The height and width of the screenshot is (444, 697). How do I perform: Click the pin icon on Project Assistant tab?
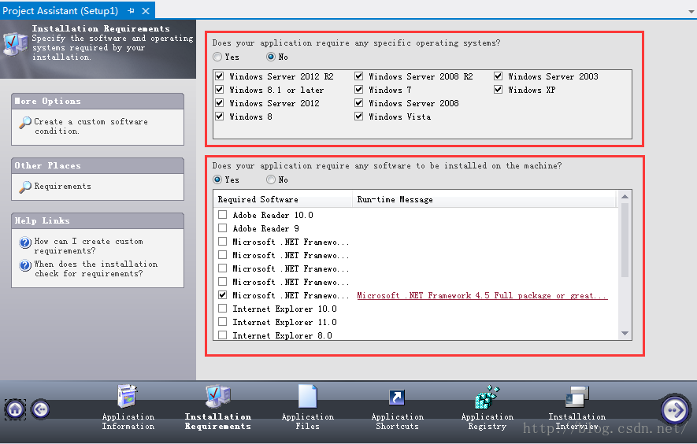131,10
